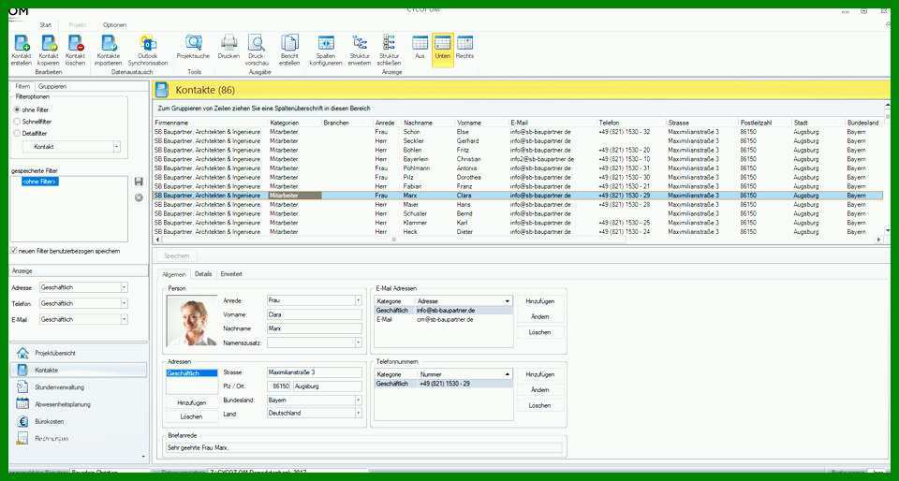Open the Land dropdown
The height and width of the screenshot is (481, 899).
point(359,413)
